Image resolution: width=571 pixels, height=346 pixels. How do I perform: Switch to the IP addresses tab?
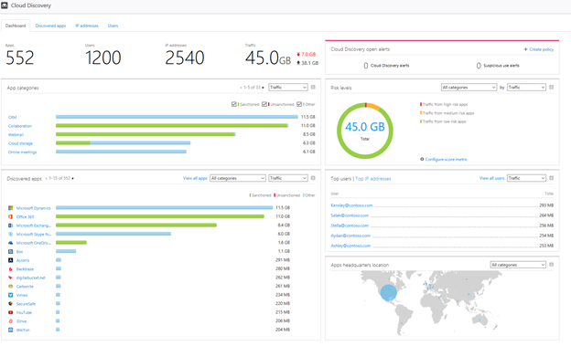87,26
